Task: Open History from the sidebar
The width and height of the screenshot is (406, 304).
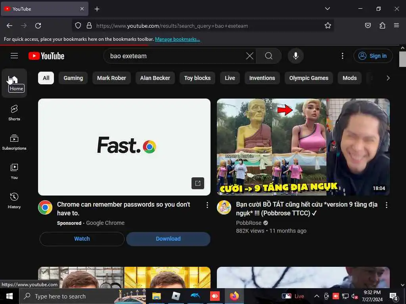Action: coord(14,201)
